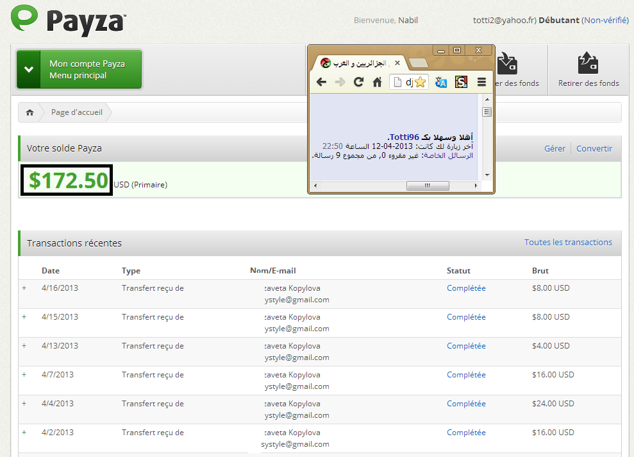The width and height of the screenshot is (634, 457).
Task: Open the Mon compte Payza main menu dropdown
Action: (x=79, y=69)
